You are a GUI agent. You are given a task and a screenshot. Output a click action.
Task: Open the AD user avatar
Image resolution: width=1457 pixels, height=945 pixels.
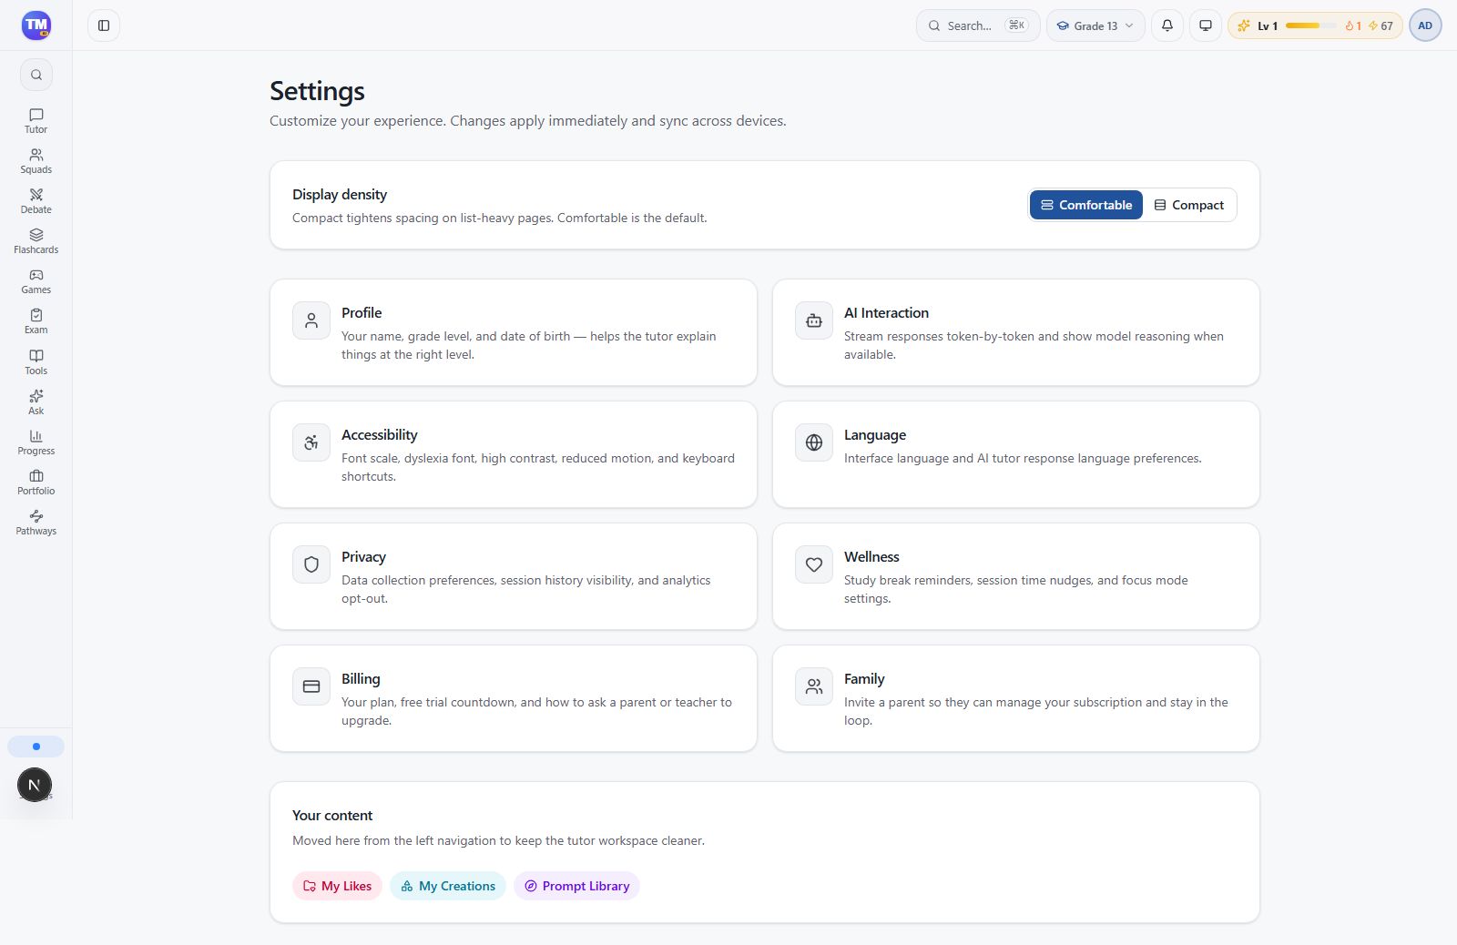(x=1425, y=25)
